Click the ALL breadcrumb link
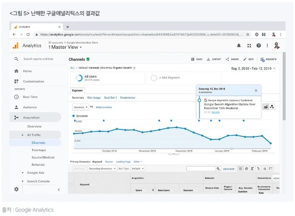The width and height of the screenshot is (295, 216). (72, 68)
